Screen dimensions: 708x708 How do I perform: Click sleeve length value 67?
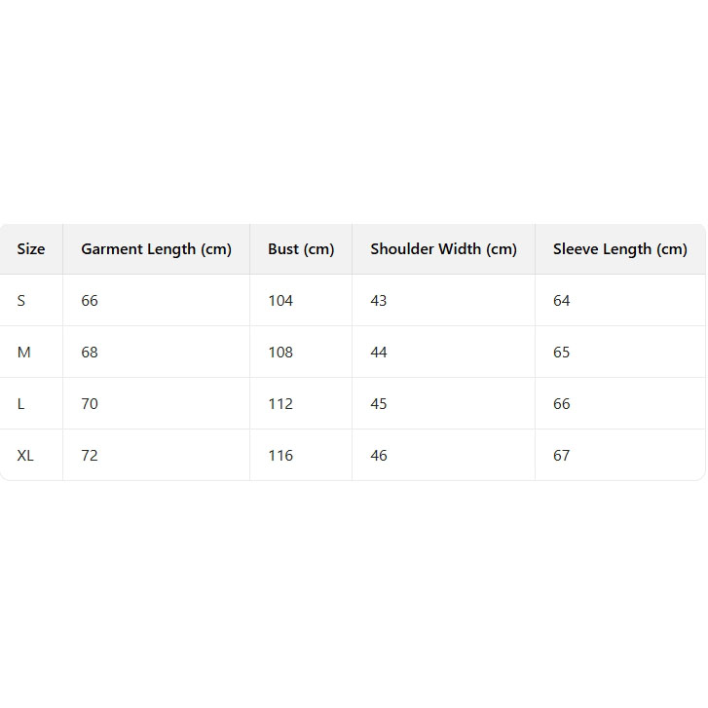click(x=562, y=456)
